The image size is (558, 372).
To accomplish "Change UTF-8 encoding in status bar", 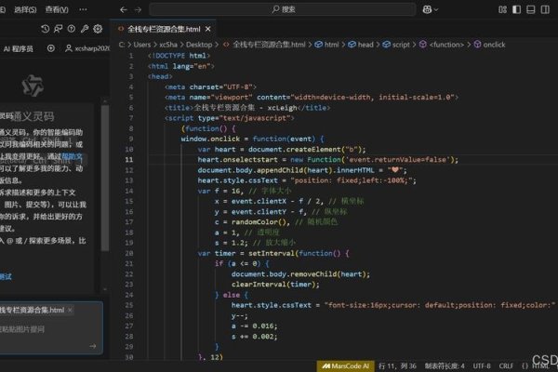I will pos(482,365).
